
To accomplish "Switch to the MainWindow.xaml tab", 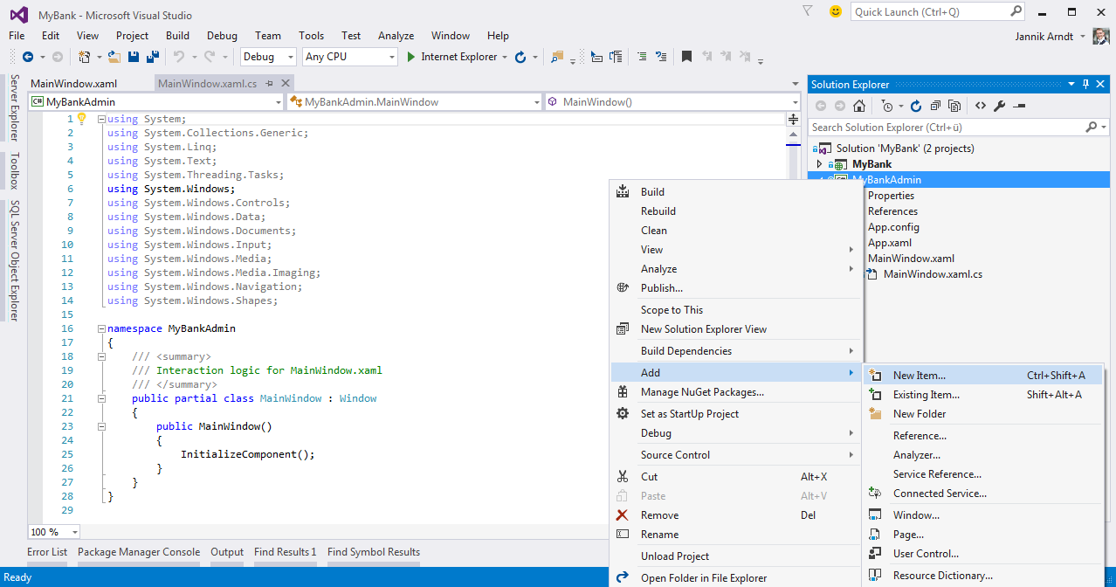I will 74,84.
